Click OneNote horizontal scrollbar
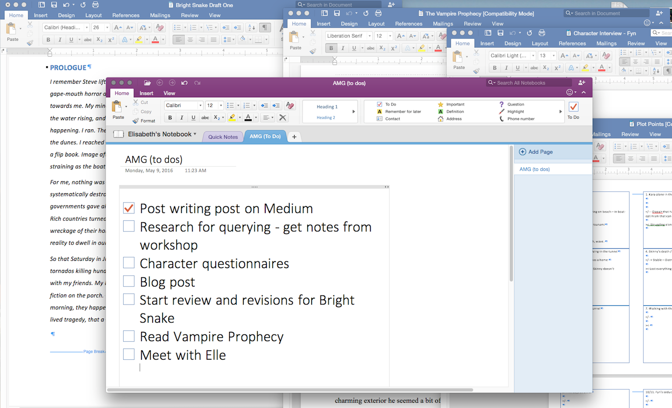The height and width of the screenshot is (408, 672). pyautogui.click(x=290, y=390)
